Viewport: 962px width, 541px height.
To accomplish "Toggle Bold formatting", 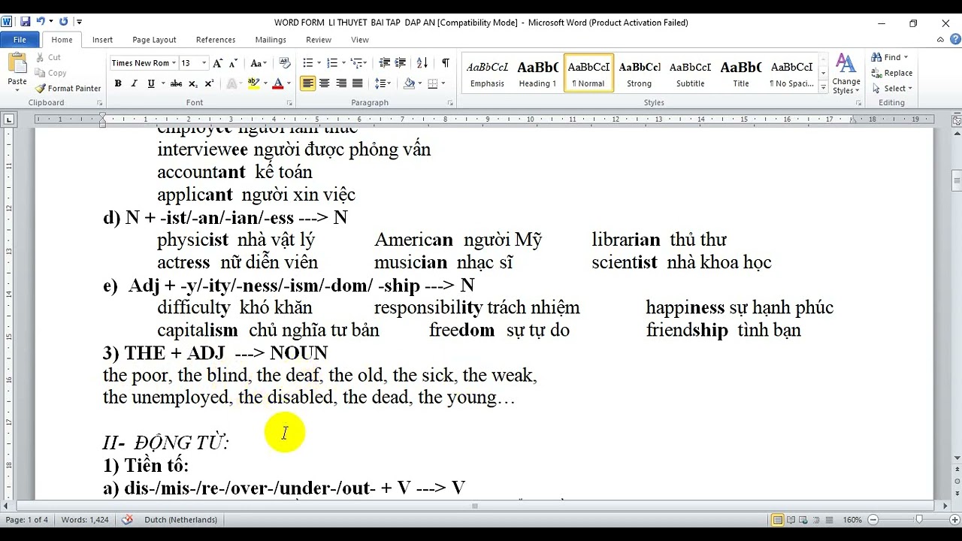I will (118, 83).
